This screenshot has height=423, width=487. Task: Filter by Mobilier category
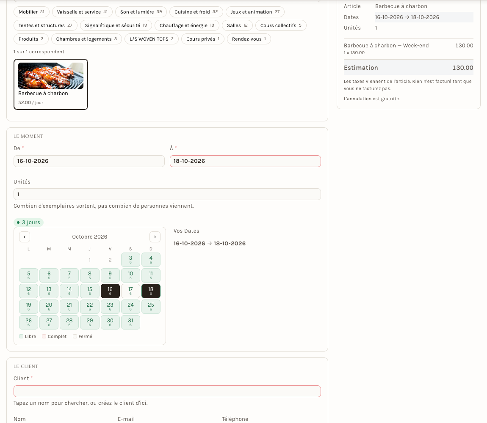(x=31, y=12)
